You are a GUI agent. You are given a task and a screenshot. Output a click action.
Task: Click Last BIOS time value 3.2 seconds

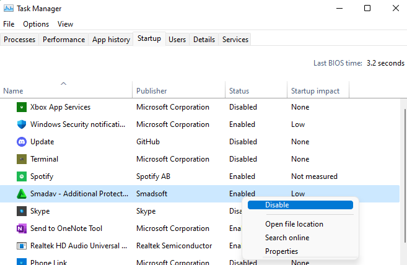385,63
